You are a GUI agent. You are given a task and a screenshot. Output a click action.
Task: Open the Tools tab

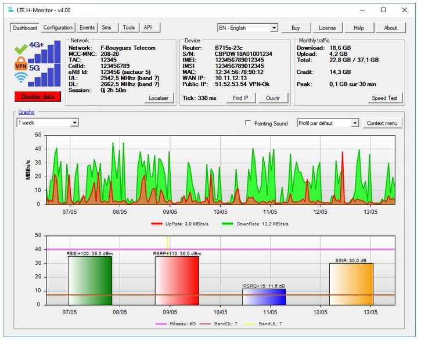coord(129,28)
